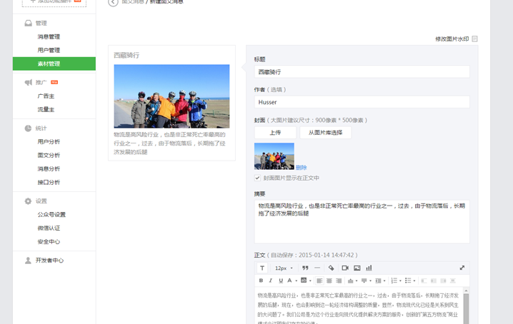Click the 推广 megaphone icon
This screenshot has width=513, height=324.
[28, 82]
